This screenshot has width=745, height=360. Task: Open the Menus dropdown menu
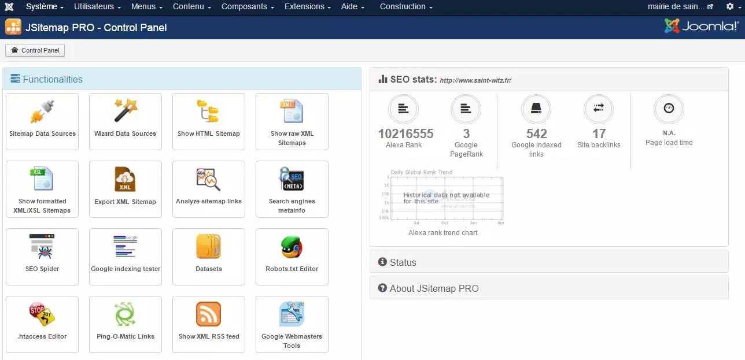[146, 7]
